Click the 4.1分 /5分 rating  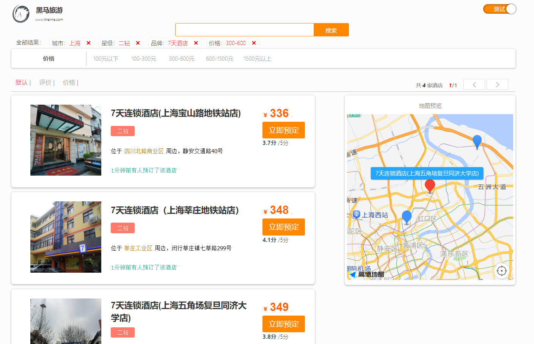pos(275,240)
